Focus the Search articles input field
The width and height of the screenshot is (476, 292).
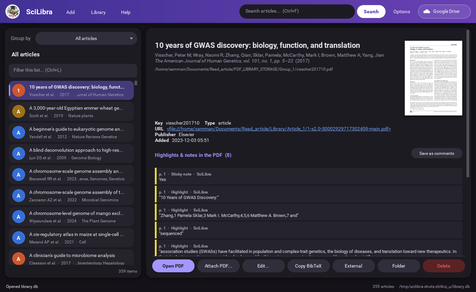[x=297, y=11]
